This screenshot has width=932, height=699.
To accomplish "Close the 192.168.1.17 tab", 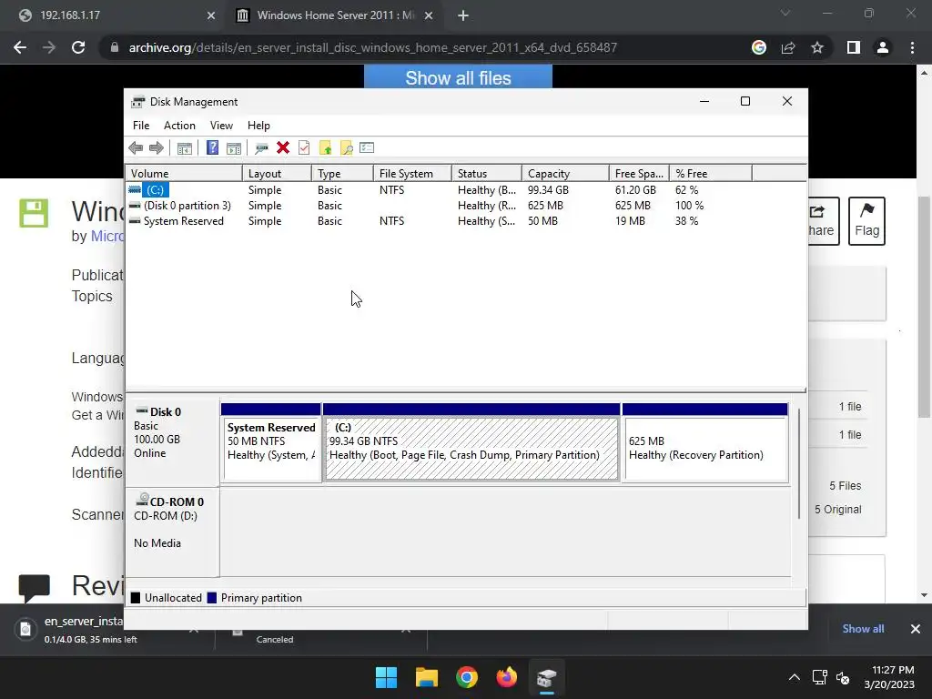I will pyautogui.click(x=211, y=15).
